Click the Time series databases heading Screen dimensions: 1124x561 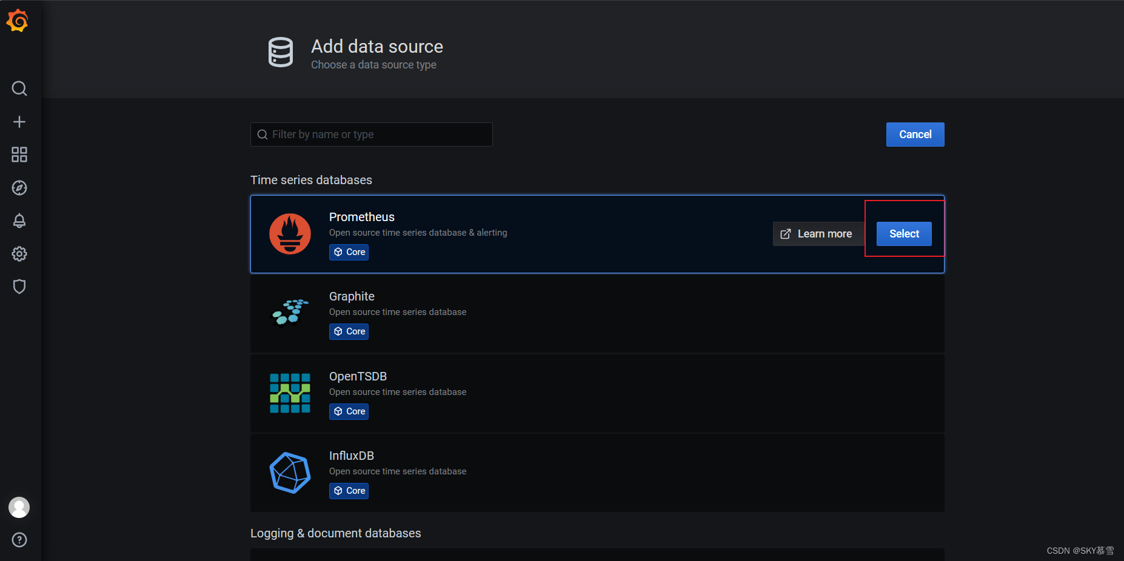(x=311, y=180)
